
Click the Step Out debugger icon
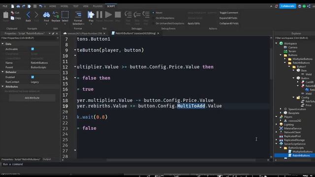pos(146,15)
